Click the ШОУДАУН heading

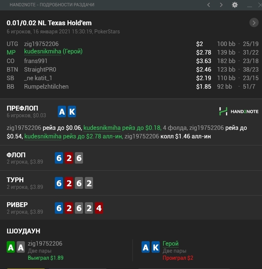tap(23, 231)
